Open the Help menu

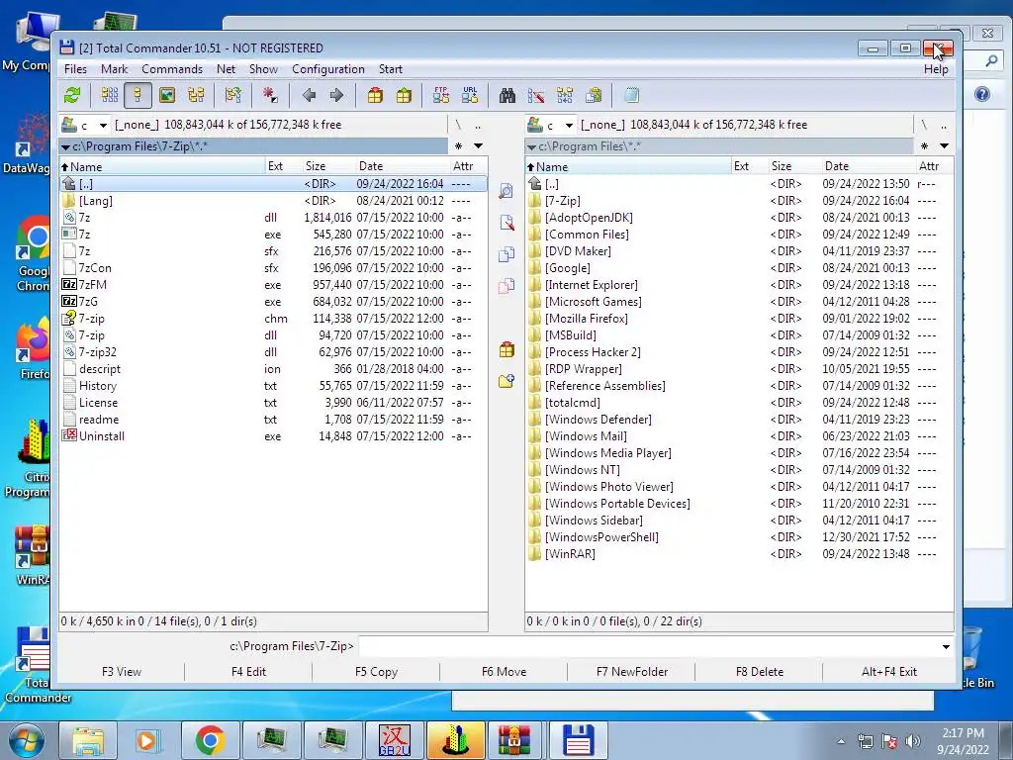[936, 69]
